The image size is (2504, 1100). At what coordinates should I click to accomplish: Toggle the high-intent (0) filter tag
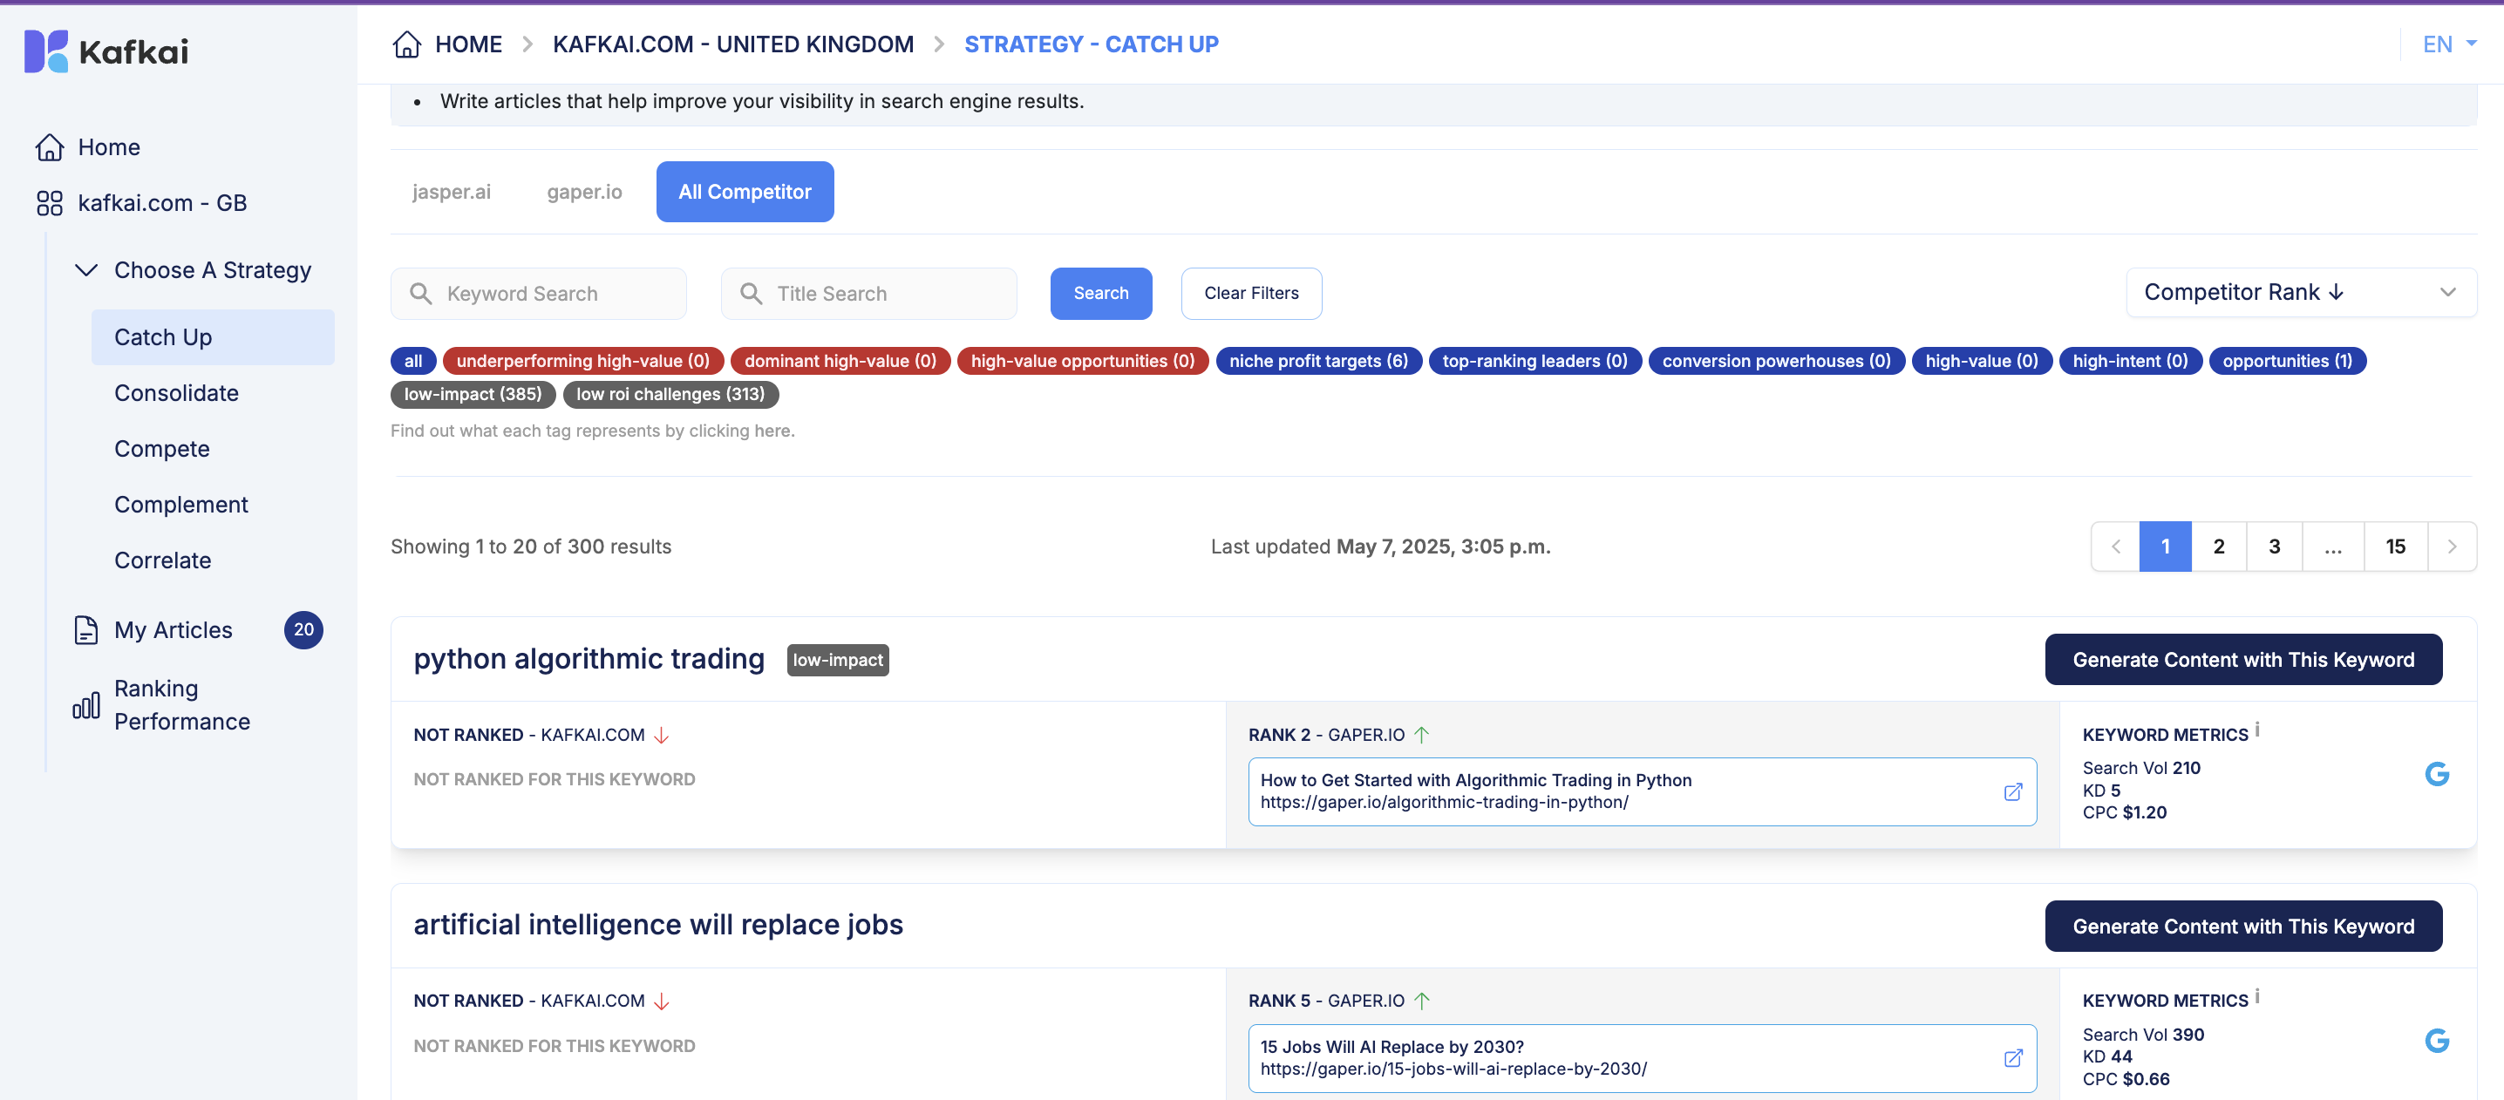pyautogui.click(x=2130, y=361)
